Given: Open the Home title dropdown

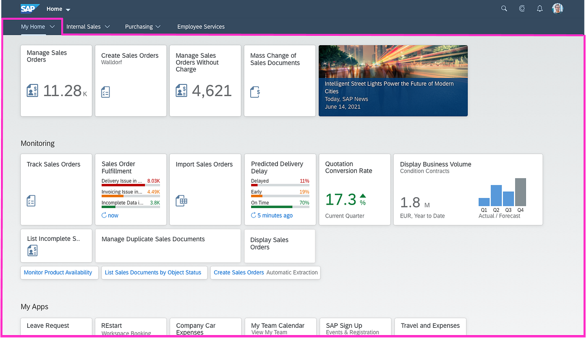Looking at the screenshot, I should [58, 9].
